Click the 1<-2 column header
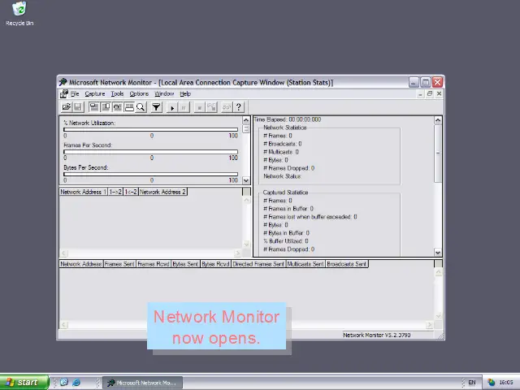Image resolution: width=520 pixels, height=390 pixels. tap(131, 192)
